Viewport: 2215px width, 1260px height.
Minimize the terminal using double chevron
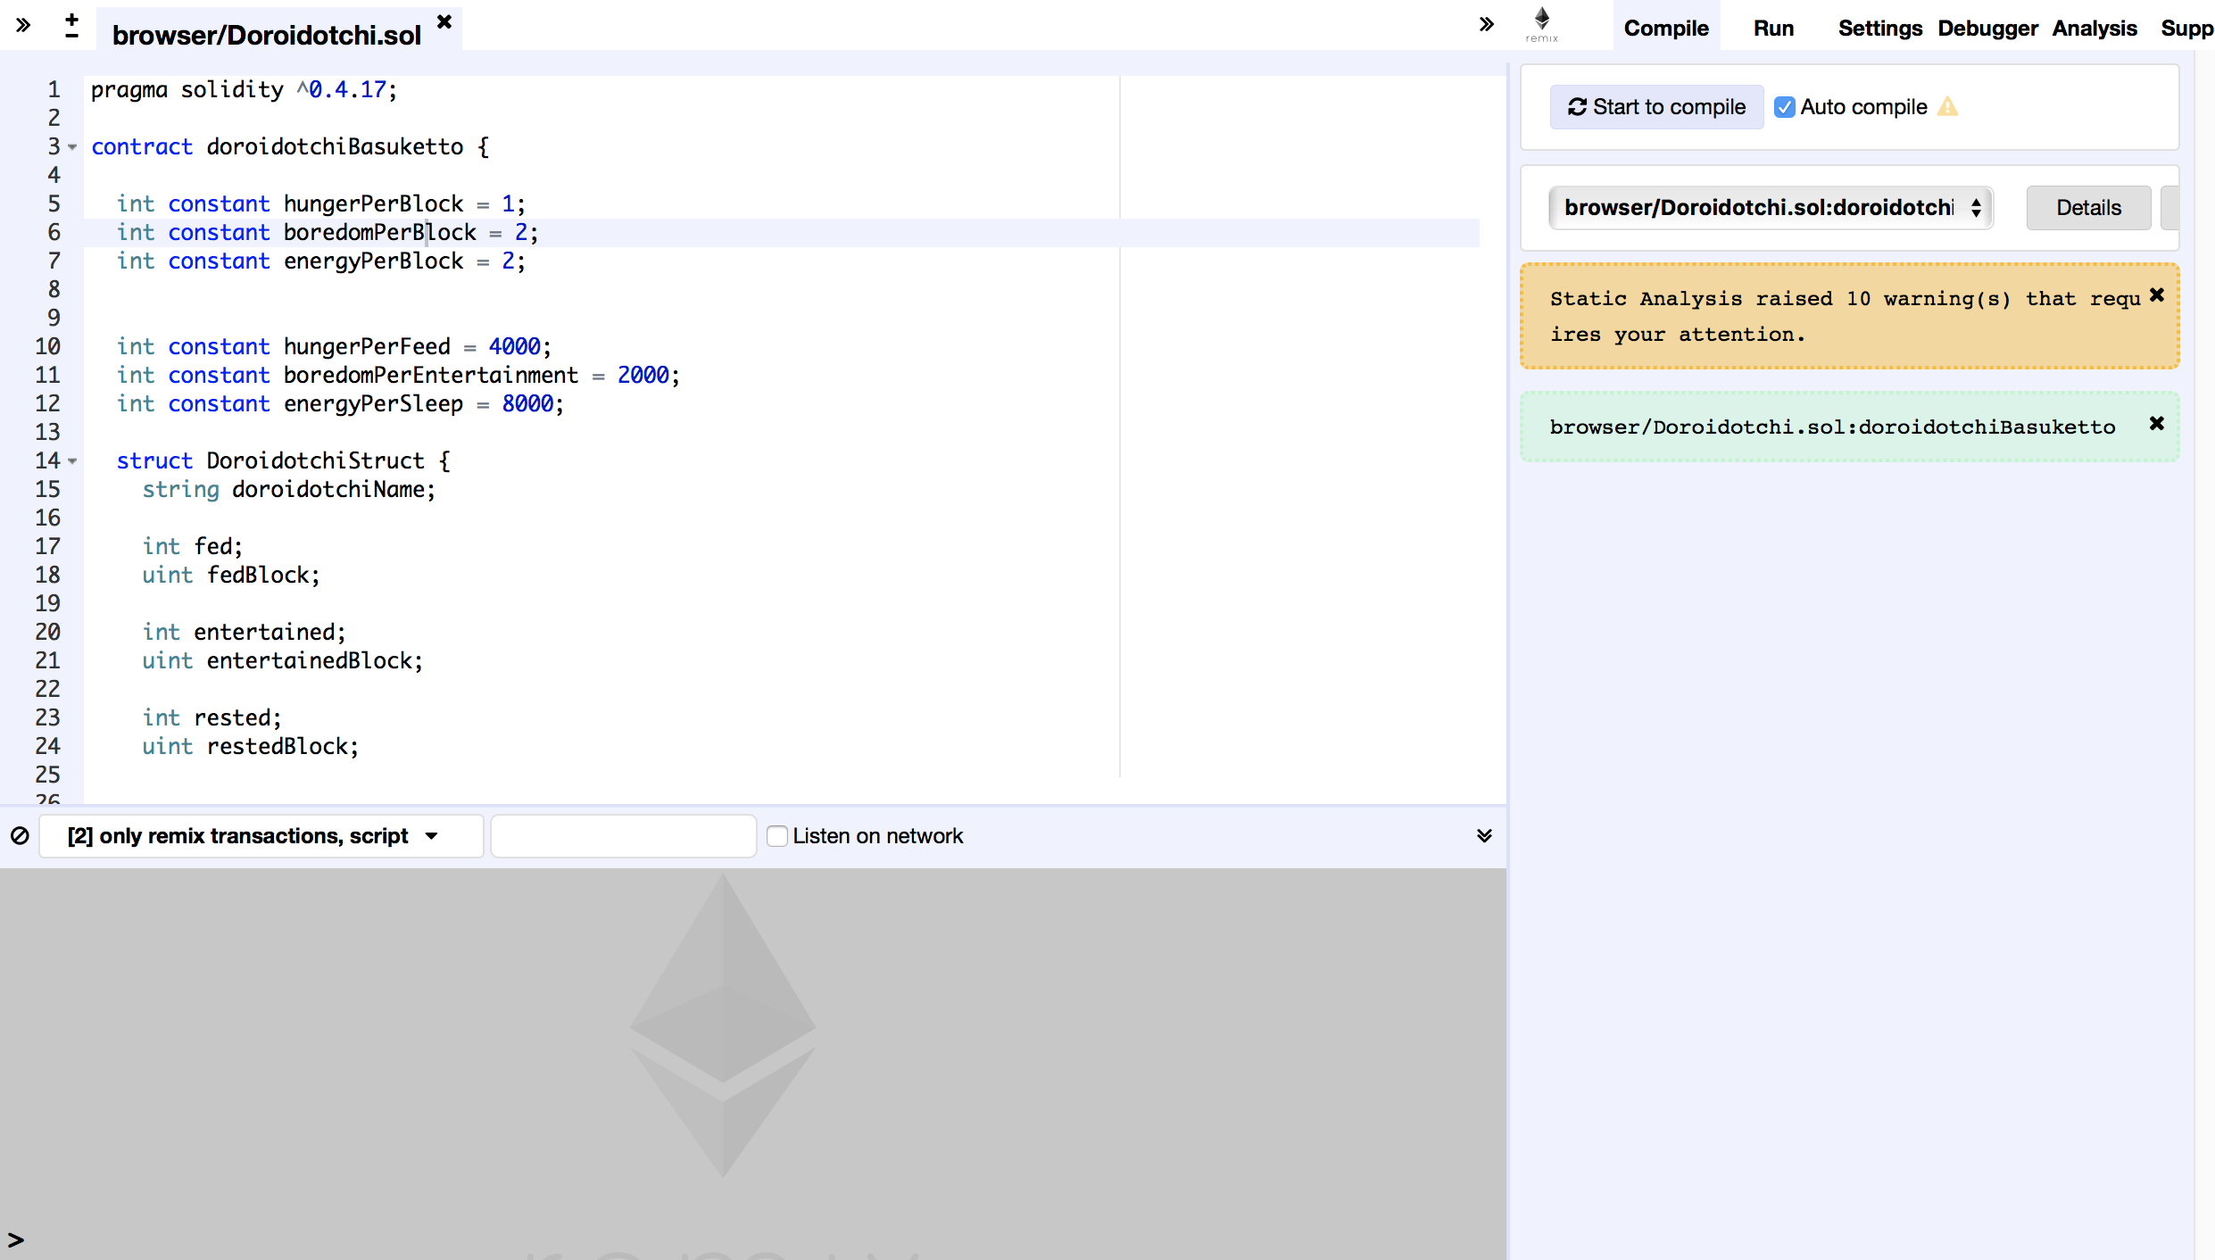tap(1484, 836)
